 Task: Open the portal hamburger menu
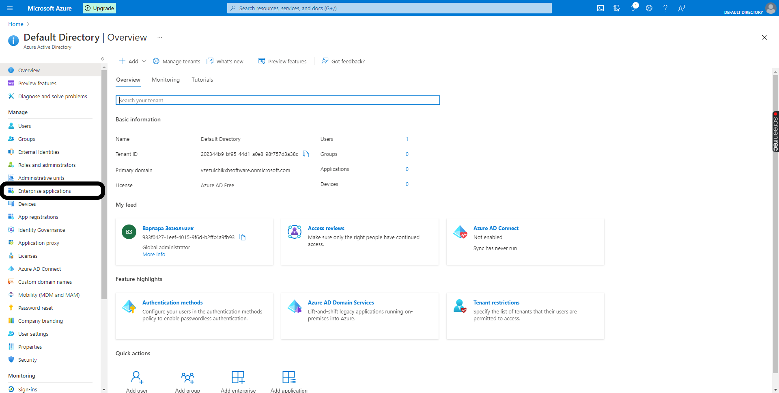tap(10, 8)
